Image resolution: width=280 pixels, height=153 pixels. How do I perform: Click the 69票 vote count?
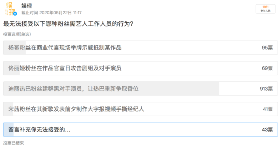267,68
